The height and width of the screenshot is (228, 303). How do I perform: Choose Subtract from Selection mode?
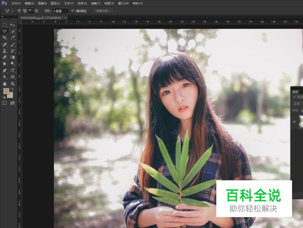[x=30, y=11]
